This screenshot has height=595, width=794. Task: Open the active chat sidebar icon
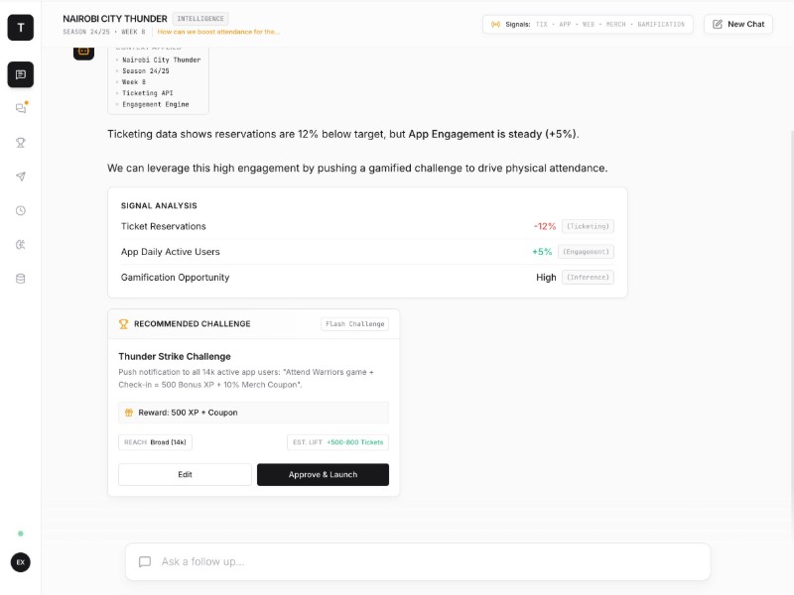click(x=20, y=74)
